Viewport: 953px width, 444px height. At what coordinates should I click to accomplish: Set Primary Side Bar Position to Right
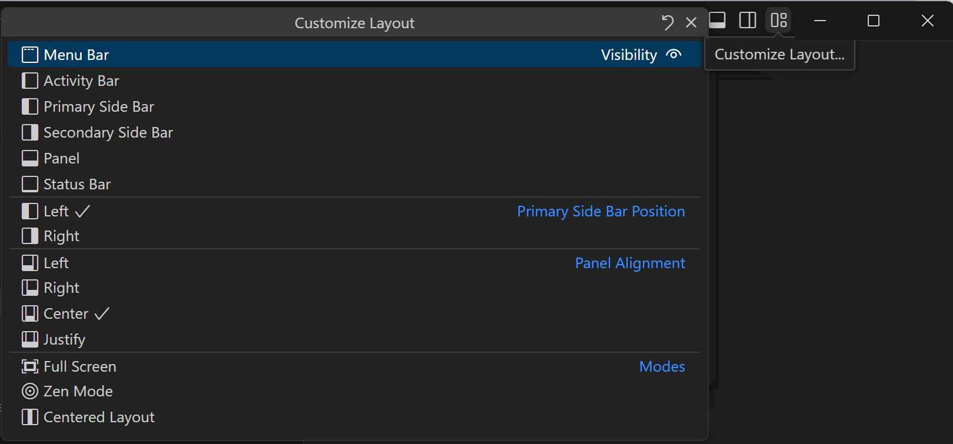click(x=61, y=236)
